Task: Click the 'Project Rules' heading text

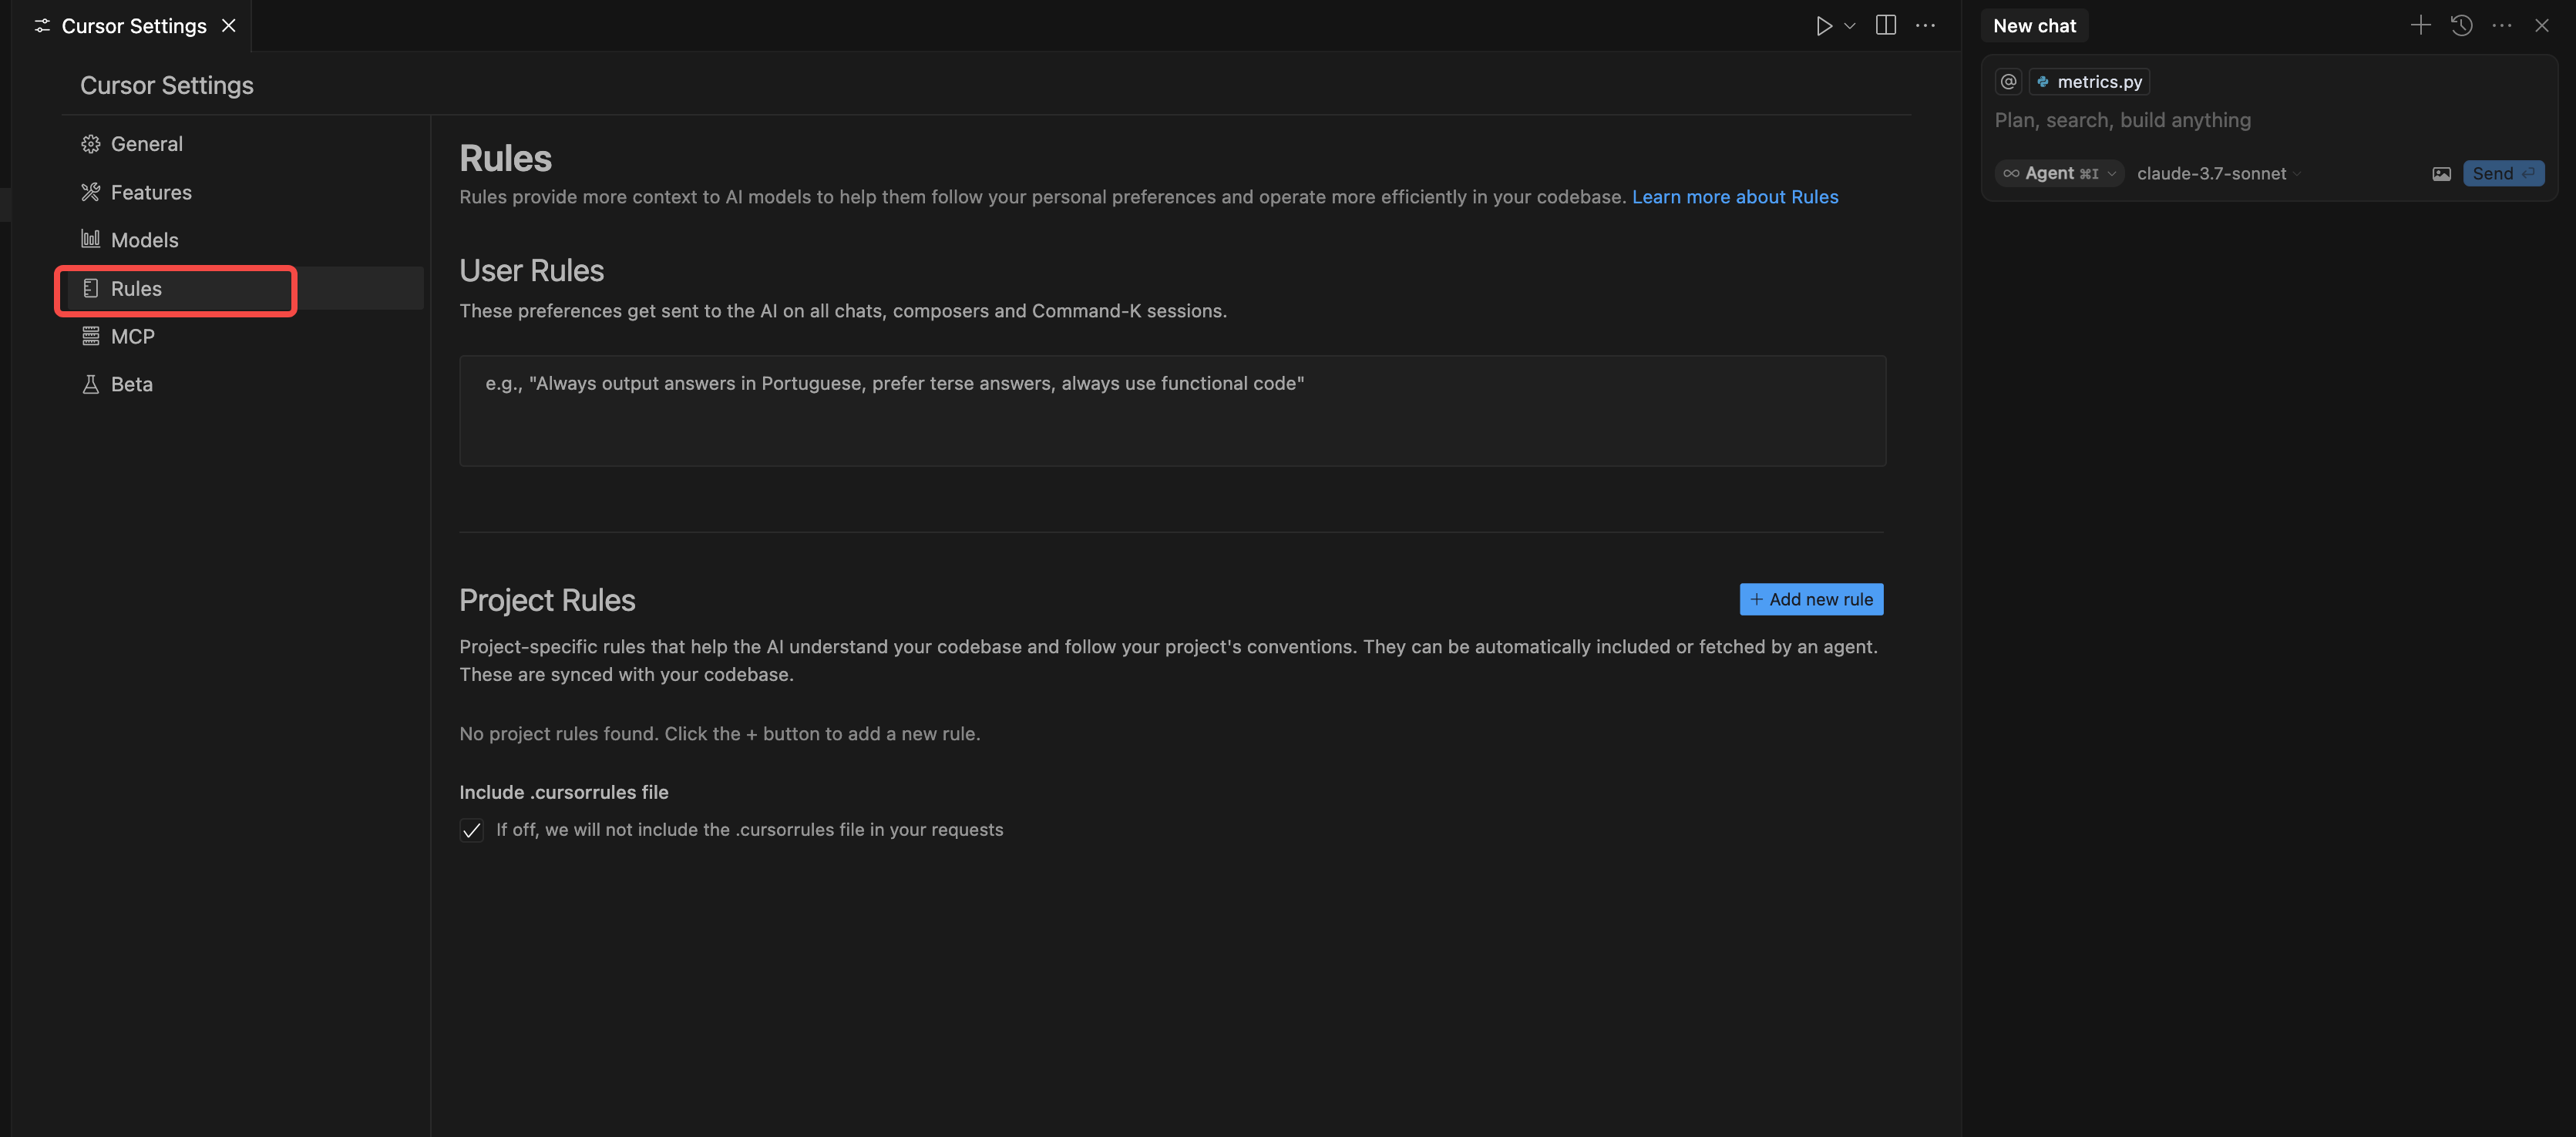Action: [547, 601]
